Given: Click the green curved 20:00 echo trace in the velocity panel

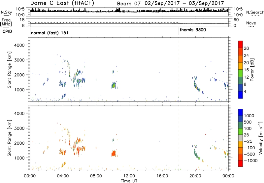Looking at the screenshot, I should pyautogui.click(x=196, y=154).
